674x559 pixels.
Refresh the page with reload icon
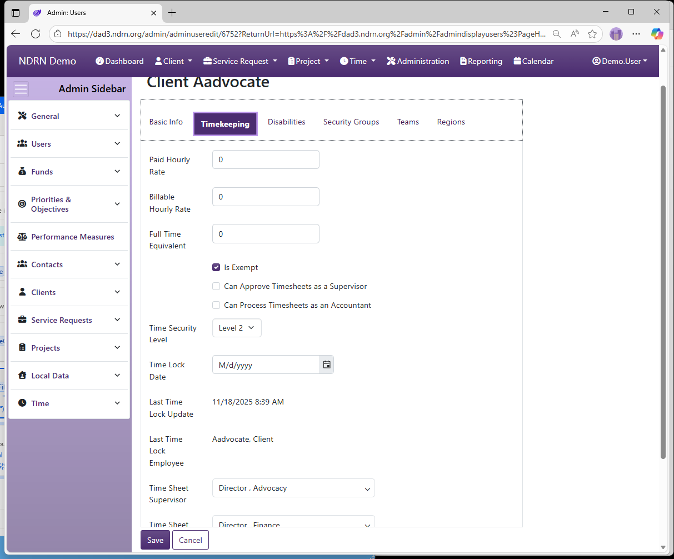coord(36,34)
